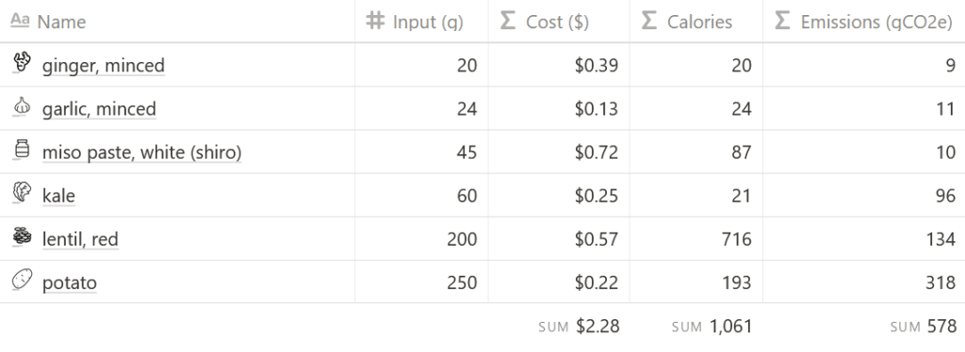
Task: Select the garlic input cell showing 24
Action: 421,108
